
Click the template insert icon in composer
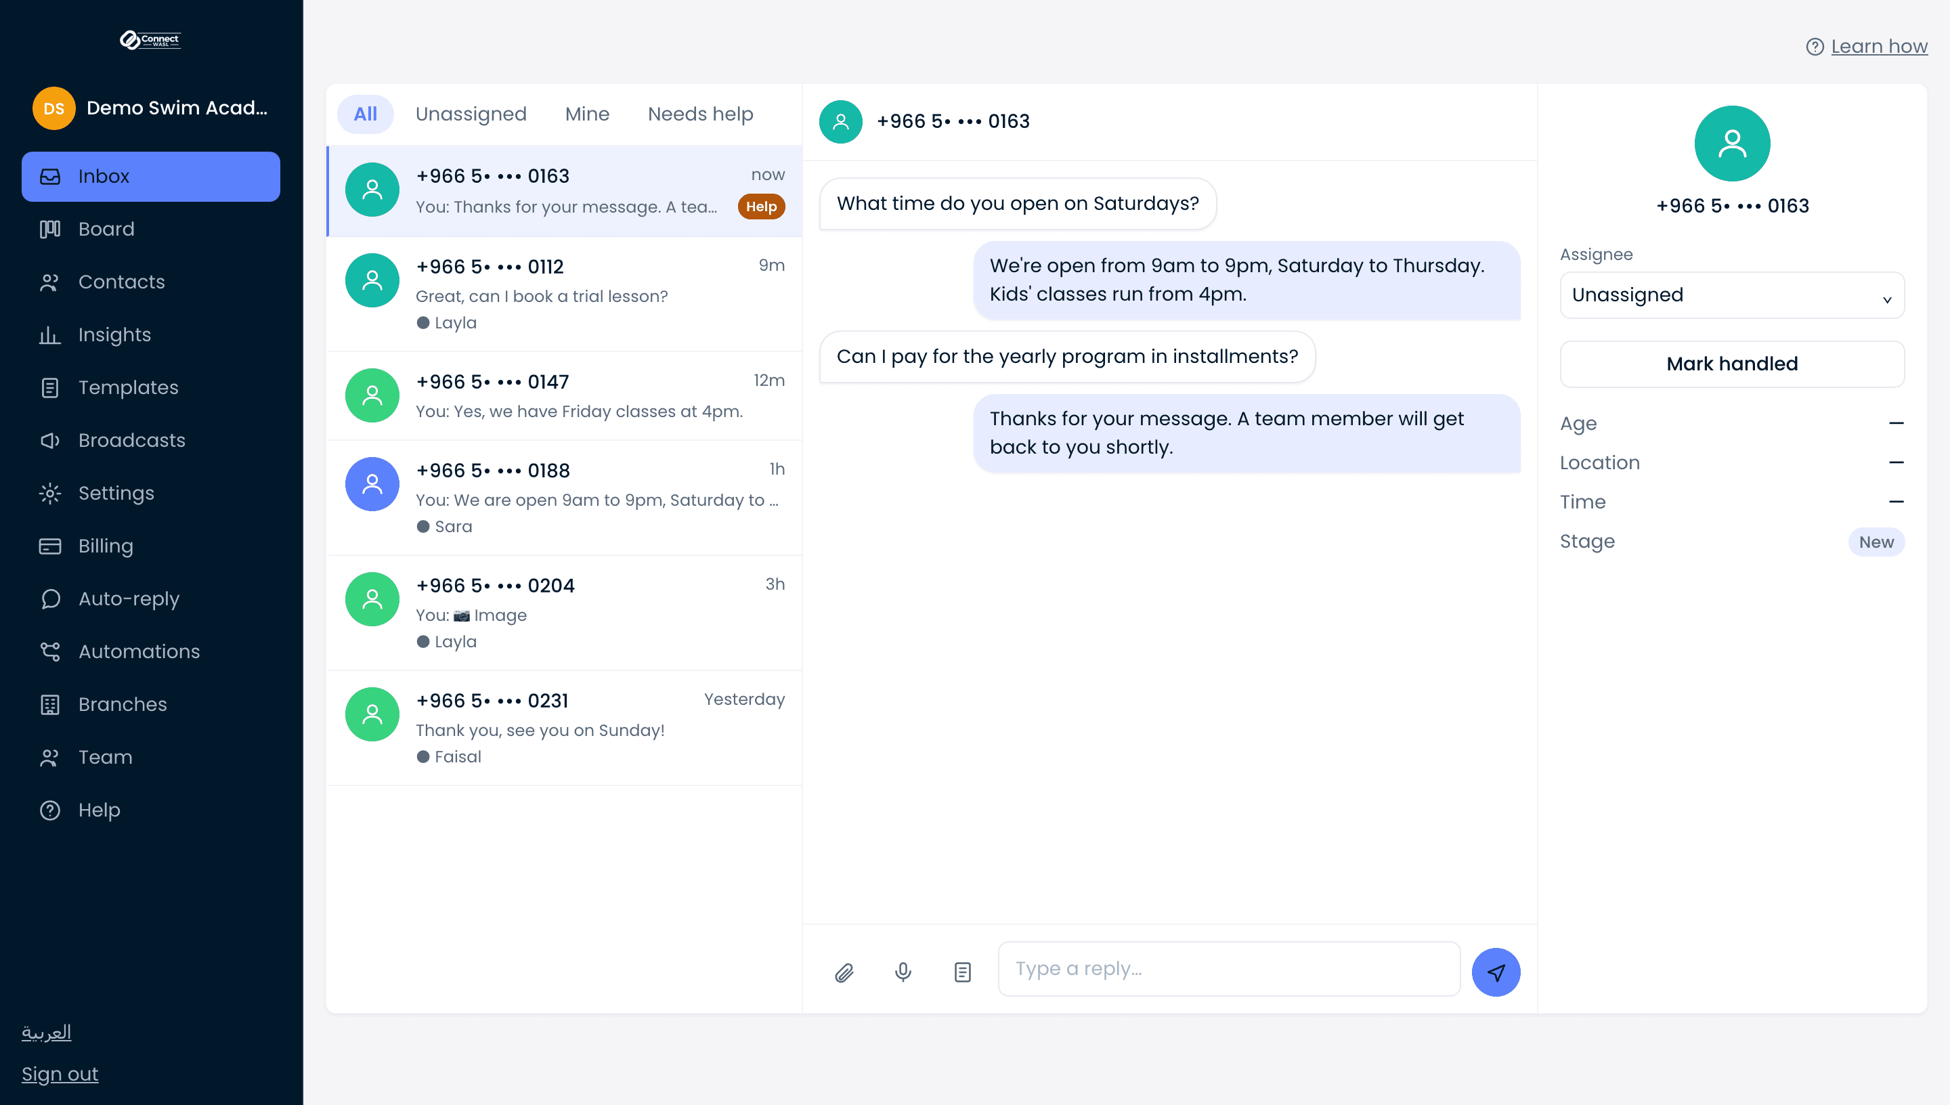[x=962, y=972]
